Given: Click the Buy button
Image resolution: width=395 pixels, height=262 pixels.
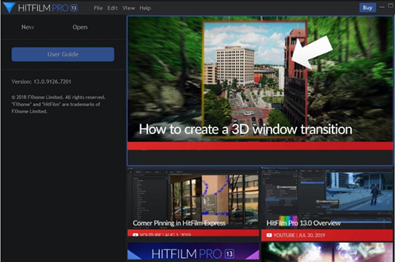Looking at the screenshot, I should (x=367, y=7).
